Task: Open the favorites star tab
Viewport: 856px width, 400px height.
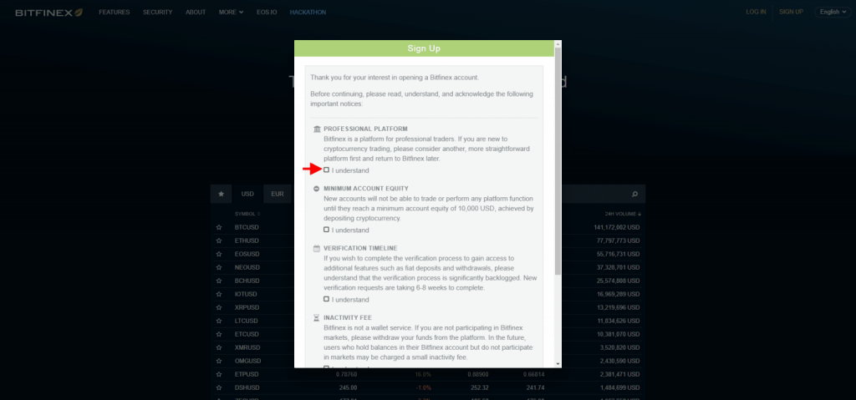Action: (221, 194)
